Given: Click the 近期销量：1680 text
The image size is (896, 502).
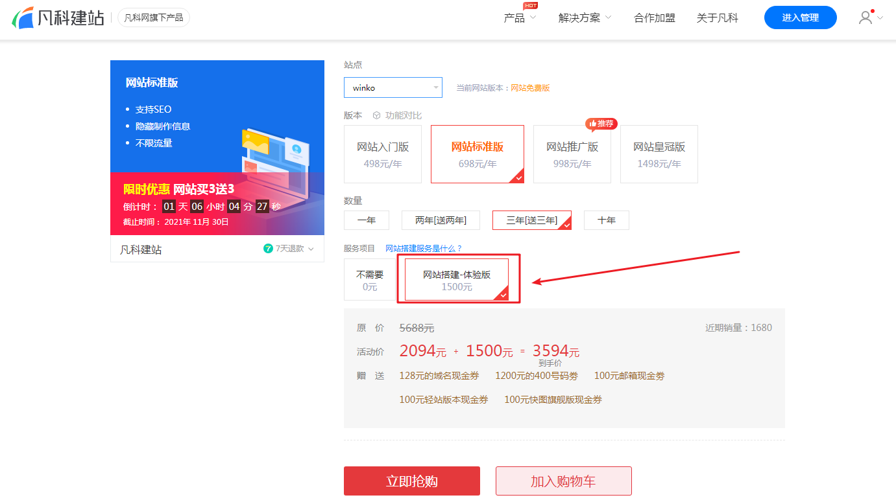Looking at the screenshot, I should (x=738, y=328).
